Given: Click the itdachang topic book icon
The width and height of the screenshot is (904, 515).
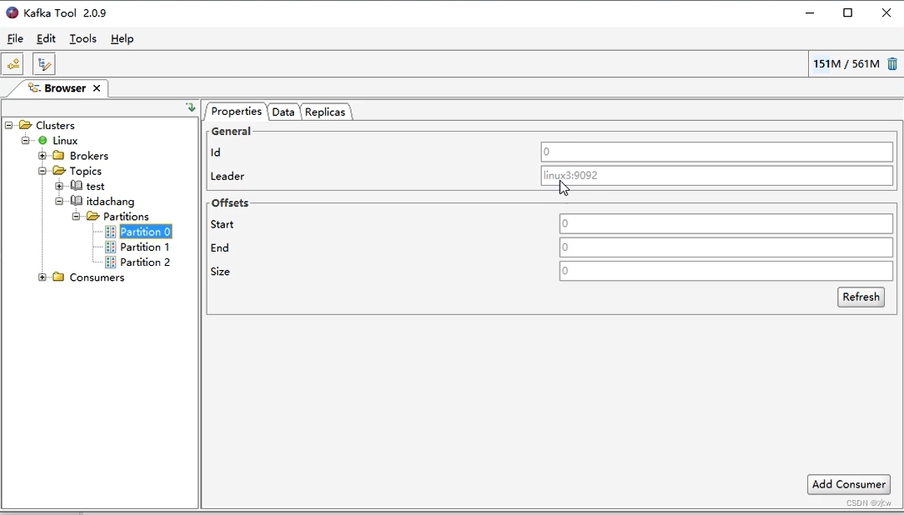Looking at the screenshot, I should click(76, 201).
